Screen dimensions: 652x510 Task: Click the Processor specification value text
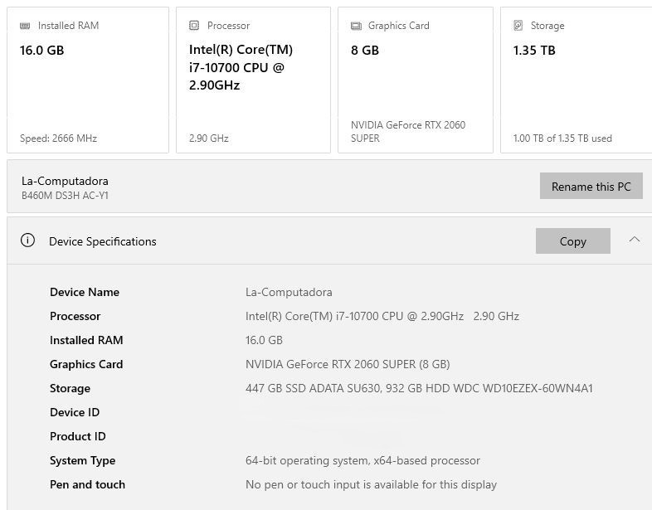click(x=382, y=316)
